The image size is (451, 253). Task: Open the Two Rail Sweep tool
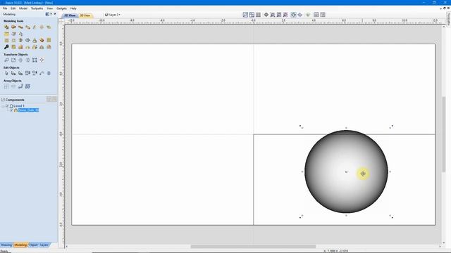click(13, 27)
